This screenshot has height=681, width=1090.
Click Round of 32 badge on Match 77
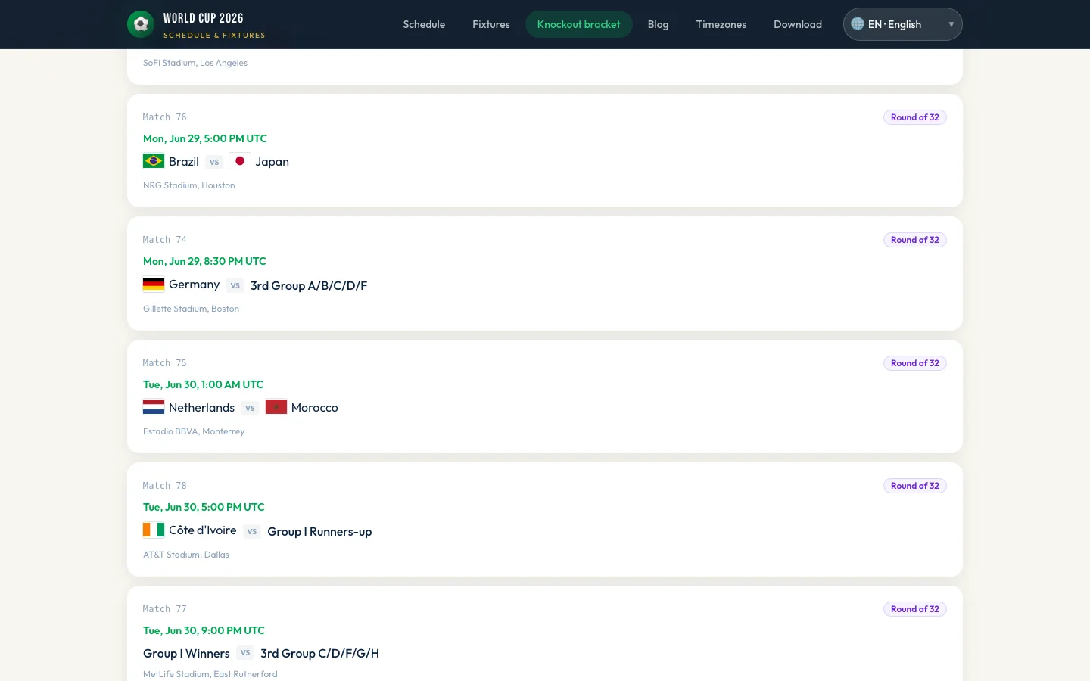click(x=915, y=609)
